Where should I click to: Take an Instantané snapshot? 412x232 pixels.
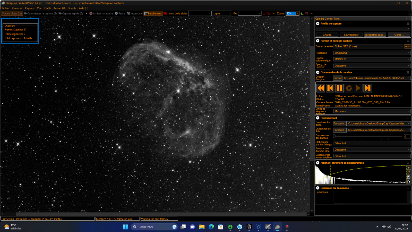(x=135, y=13)
